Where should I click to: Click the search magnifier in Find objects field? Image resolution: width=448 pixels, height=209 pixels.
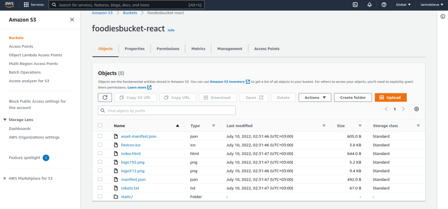(x=102, y=111)
